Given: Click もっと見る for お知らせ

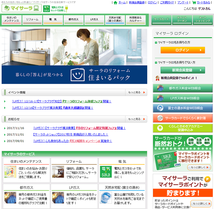Looking at the screenshot, I should coord(136,119).
